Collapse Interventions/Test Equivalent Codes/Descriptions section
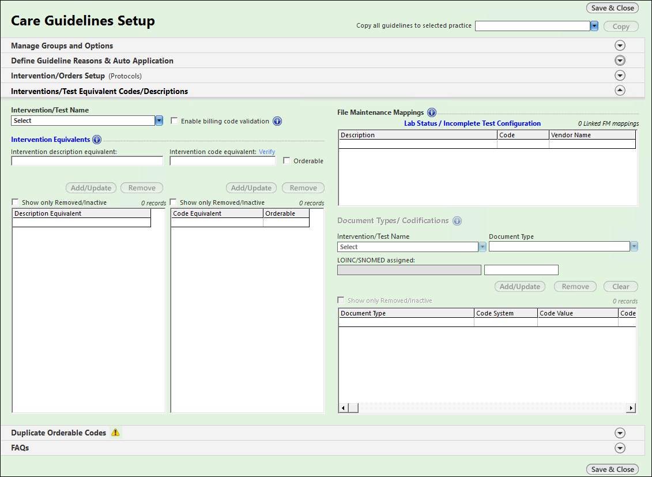The width and height of the screenshot is (652, 477). tap(620, 90)
